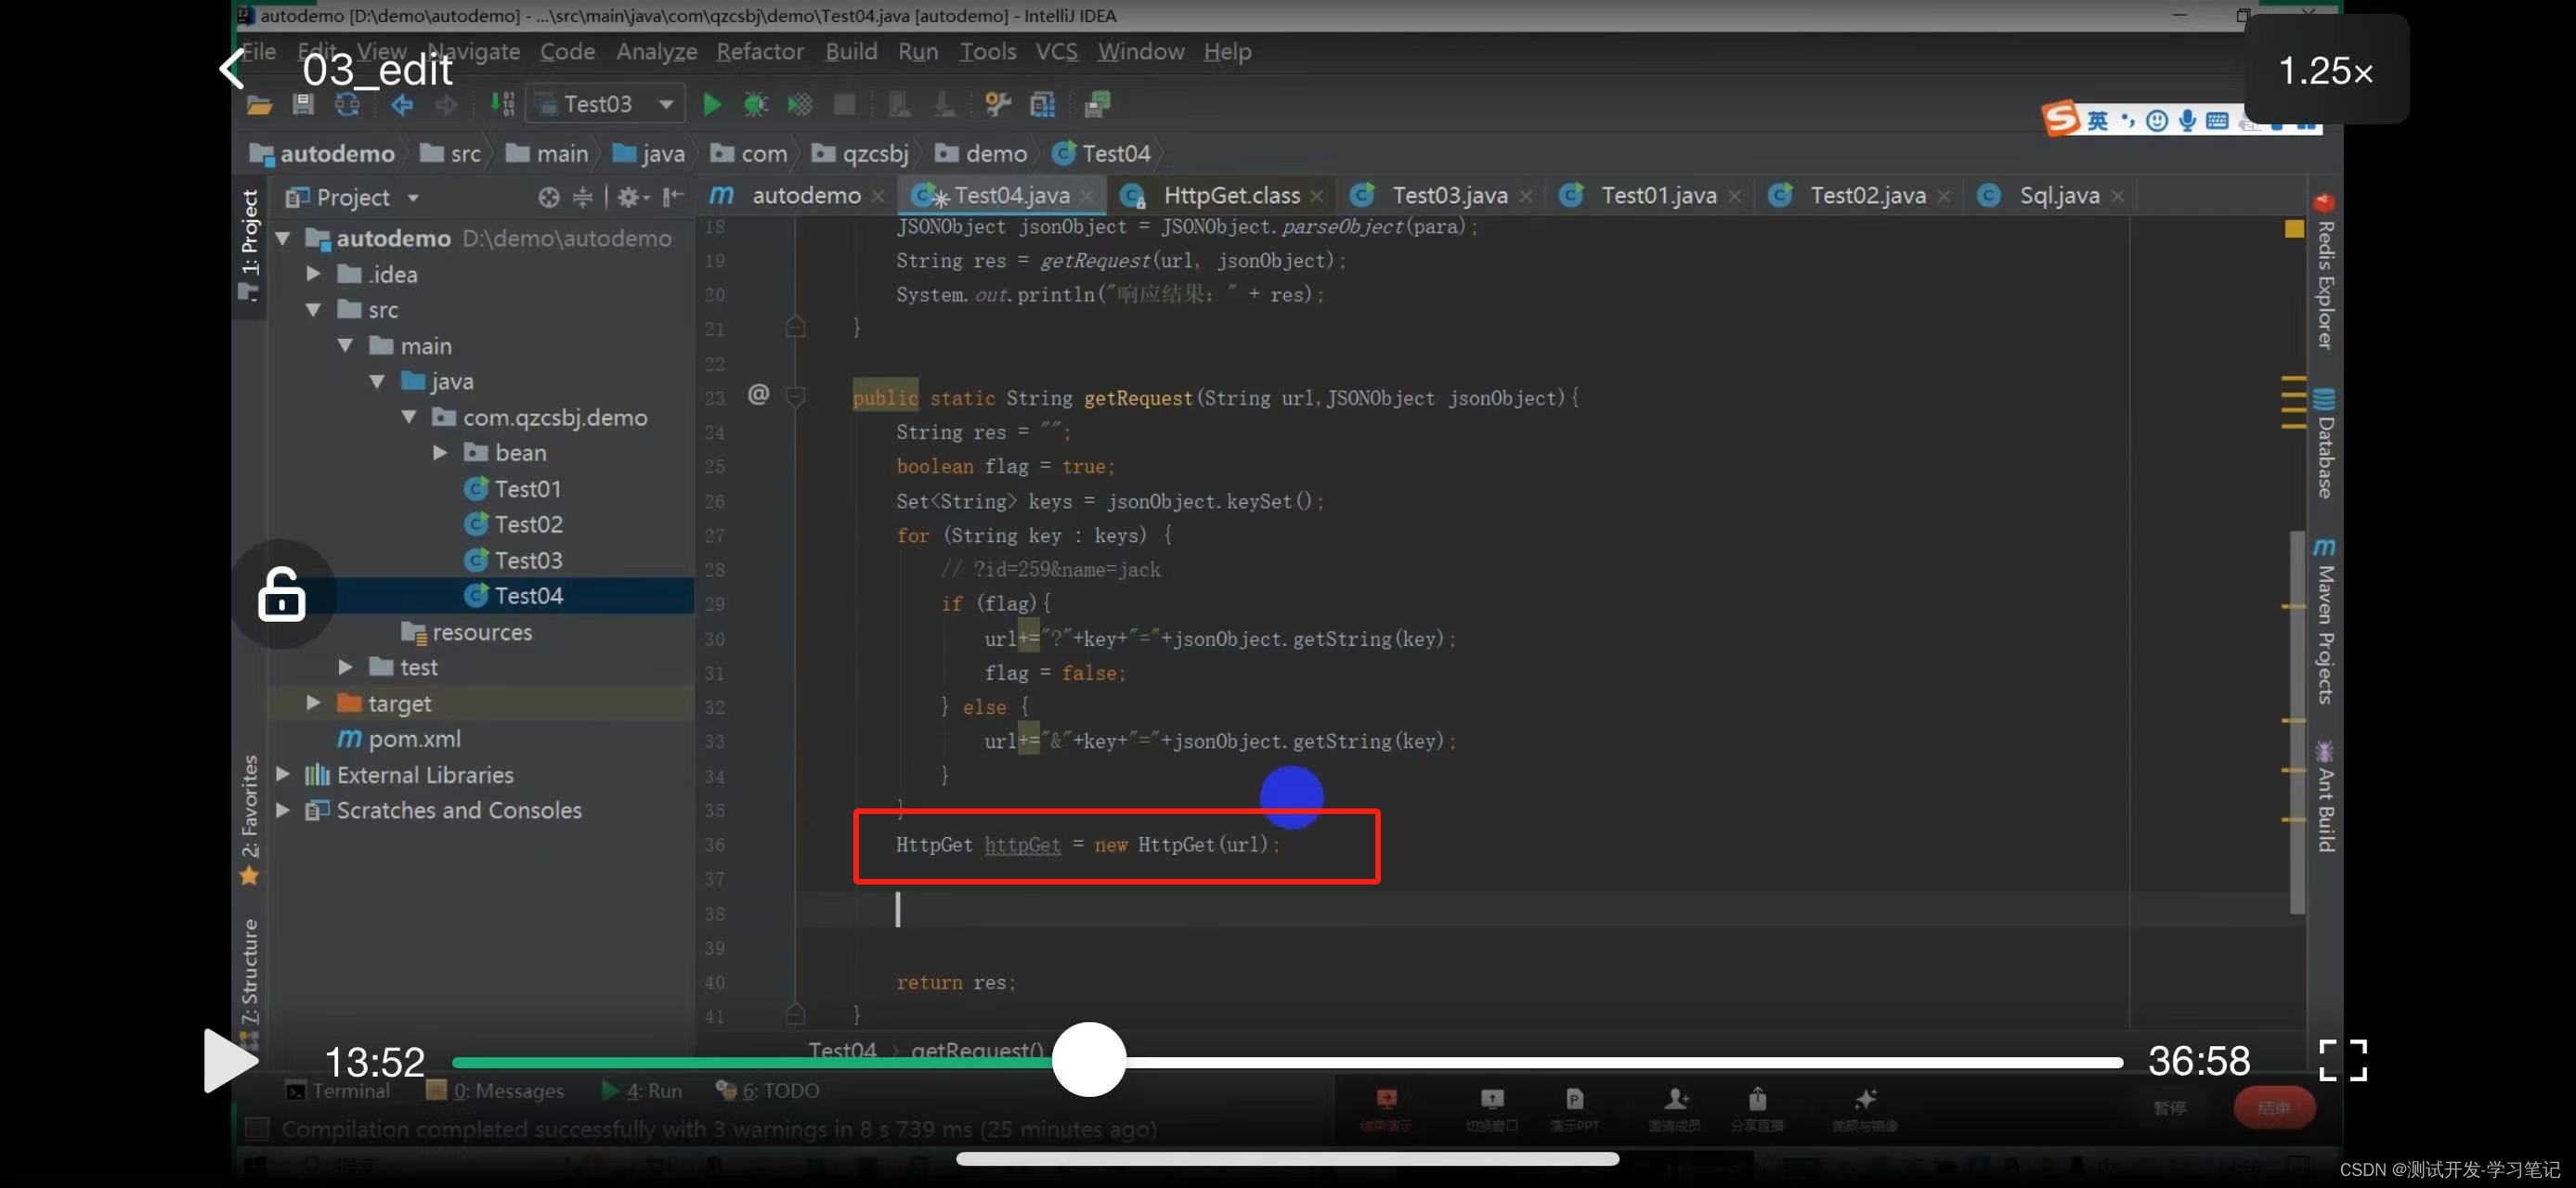Image resolution: width=2576 pixels, height=1188 pixels.
Task: Collapse the src folder node
Action: click(313, 310)
